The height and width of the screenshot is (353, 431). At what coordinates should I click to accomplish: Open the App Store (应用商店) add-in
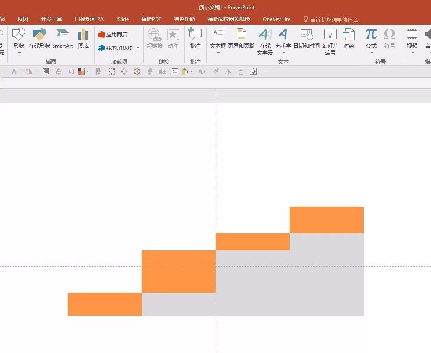[113, 34]
